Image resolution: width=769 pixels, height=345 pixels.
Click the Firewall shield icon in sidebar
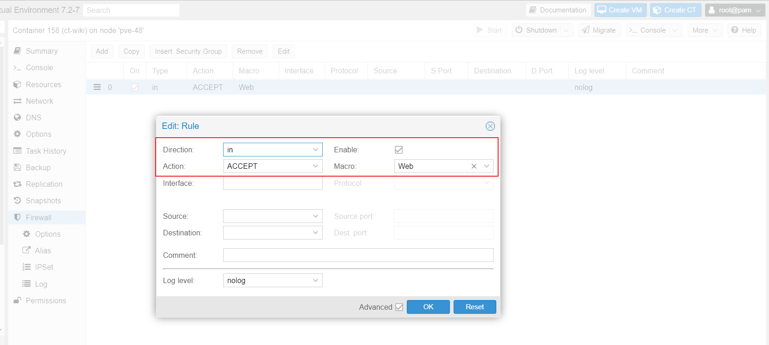[17, 217]
